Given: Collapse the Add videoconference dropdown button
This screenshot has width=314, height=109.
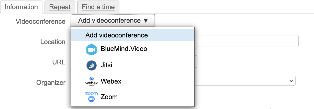Looking at the screenshot, I should (x=113, y=21).
